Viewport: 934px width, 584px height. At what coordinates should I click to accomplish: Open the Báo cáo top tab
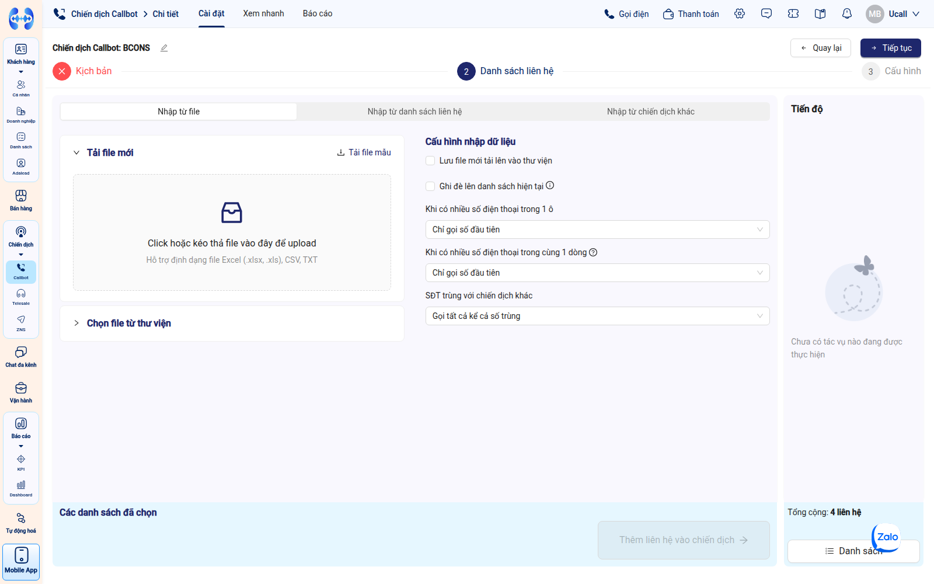click(318, 13)
